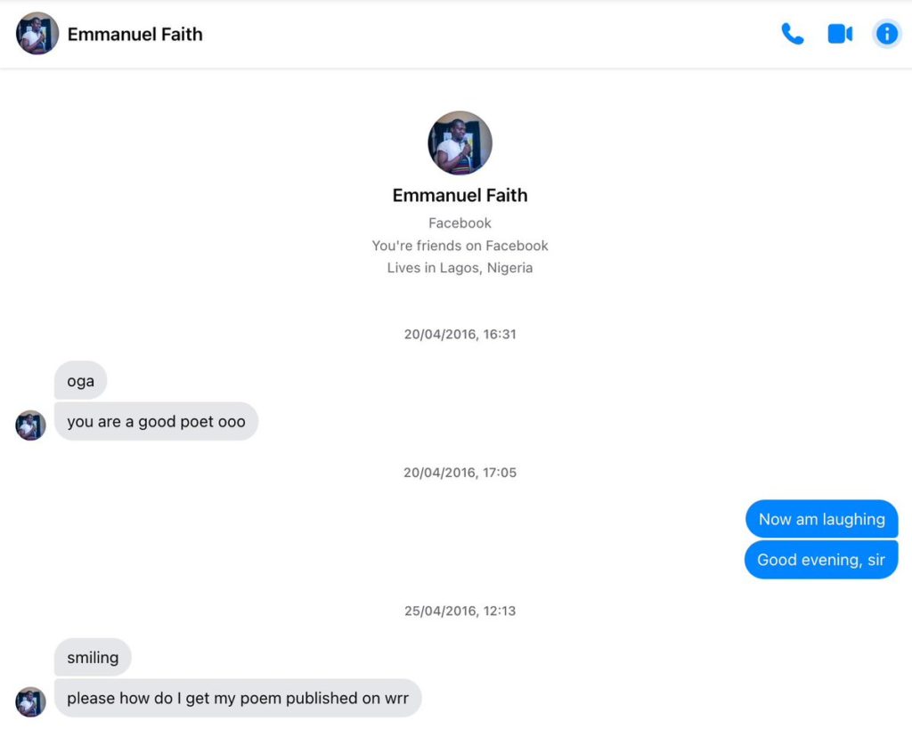Click the 20/04/2016, 16:31 timestamp
The height and width of the screenshot is (737, 912).
[460, 335]
